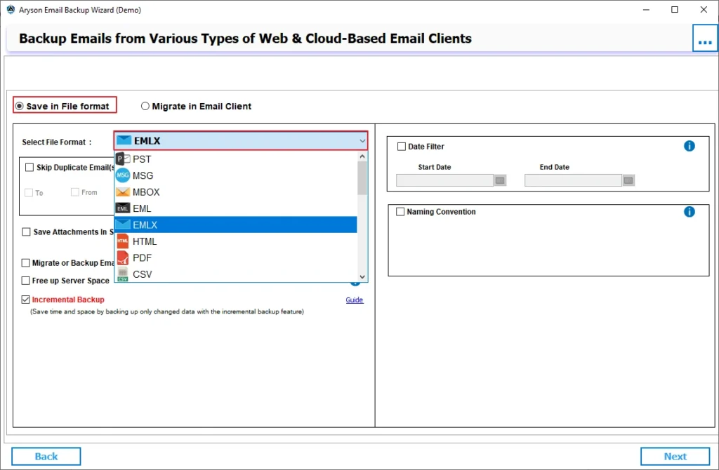Viewport: 719px width, 470px height.
Task: Choose MBOX from the format list
Action: point(236,192)
